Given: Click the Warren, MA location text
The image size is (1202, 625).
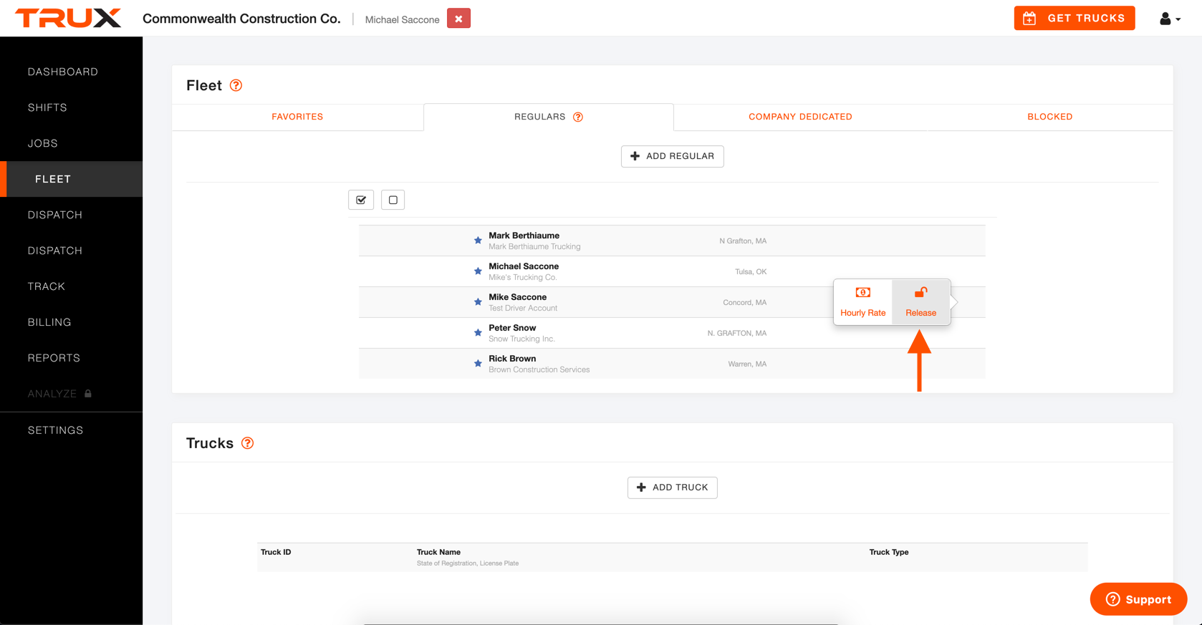Looking at the screenshot, I should 747,364.
